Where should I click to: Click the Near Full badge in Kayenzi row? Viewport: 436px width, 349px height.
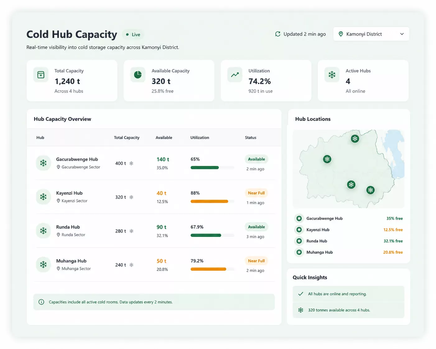256,193
